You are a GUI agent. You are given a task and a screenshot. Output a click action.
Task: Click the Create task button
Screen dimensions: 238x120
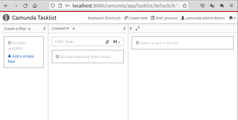[x=136, y=18]
